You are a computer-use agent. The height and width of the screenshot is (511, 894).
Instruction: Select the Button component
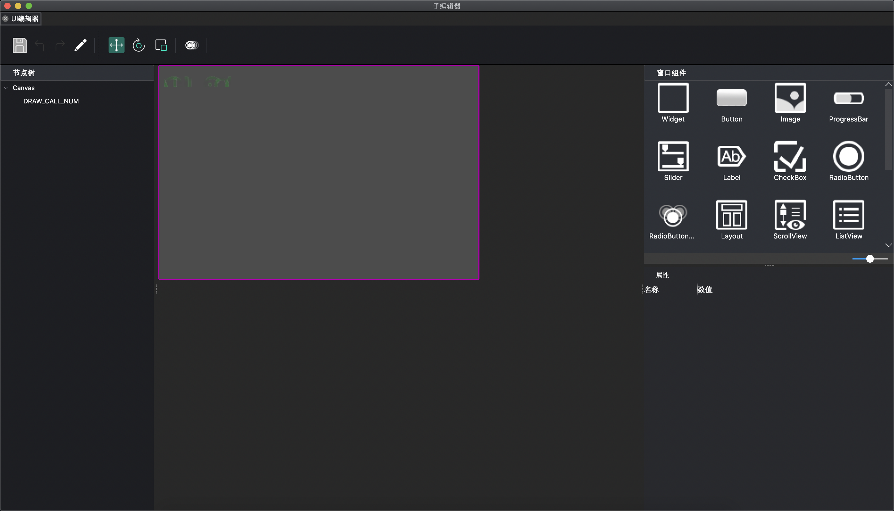tap(731, 103)
